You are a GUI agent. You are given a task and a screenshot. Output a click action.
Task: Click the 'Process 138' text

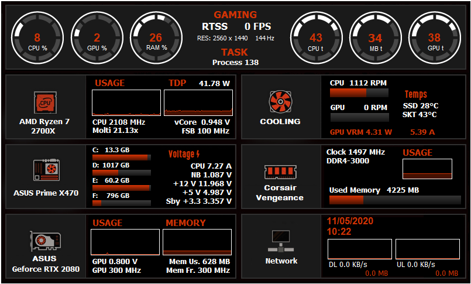[235, 63]
